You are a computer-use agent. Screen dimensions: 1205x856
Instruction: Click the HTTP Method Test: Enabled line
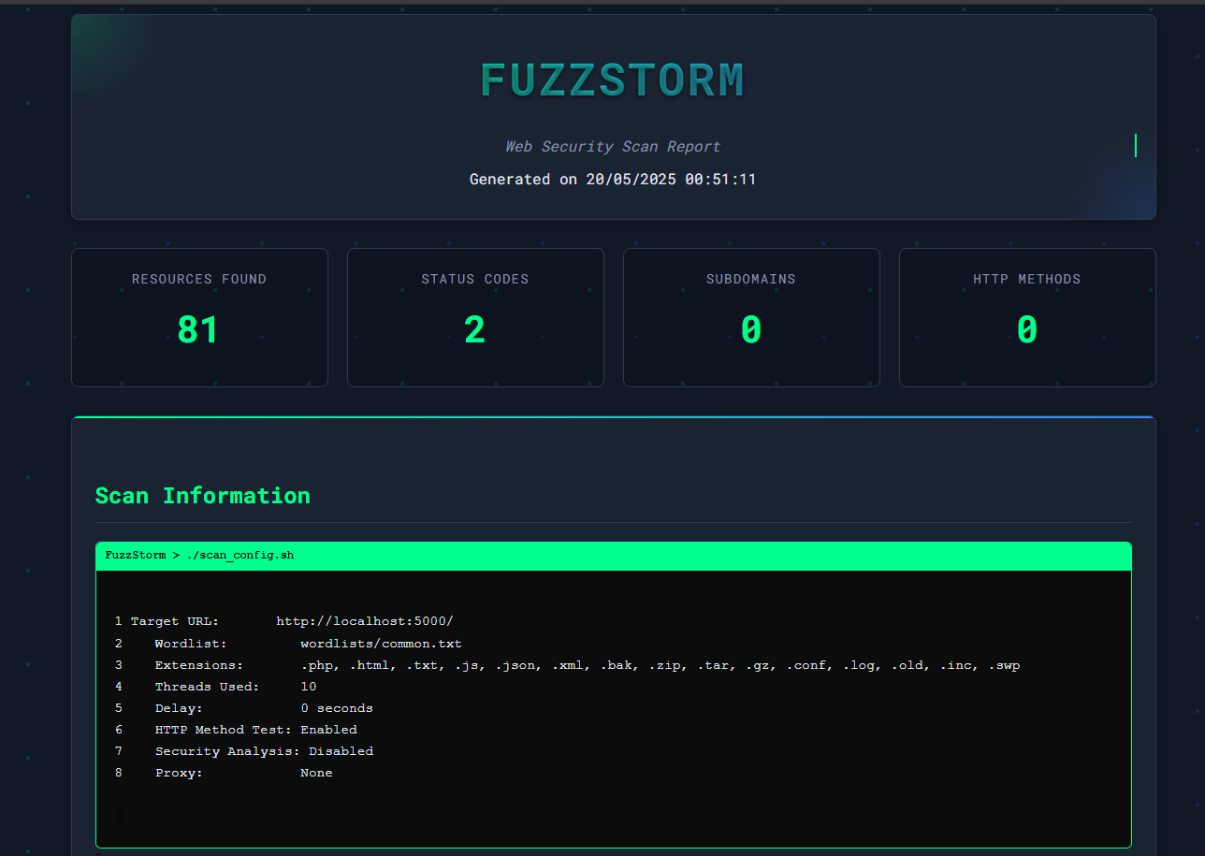(x=256, y=730)
